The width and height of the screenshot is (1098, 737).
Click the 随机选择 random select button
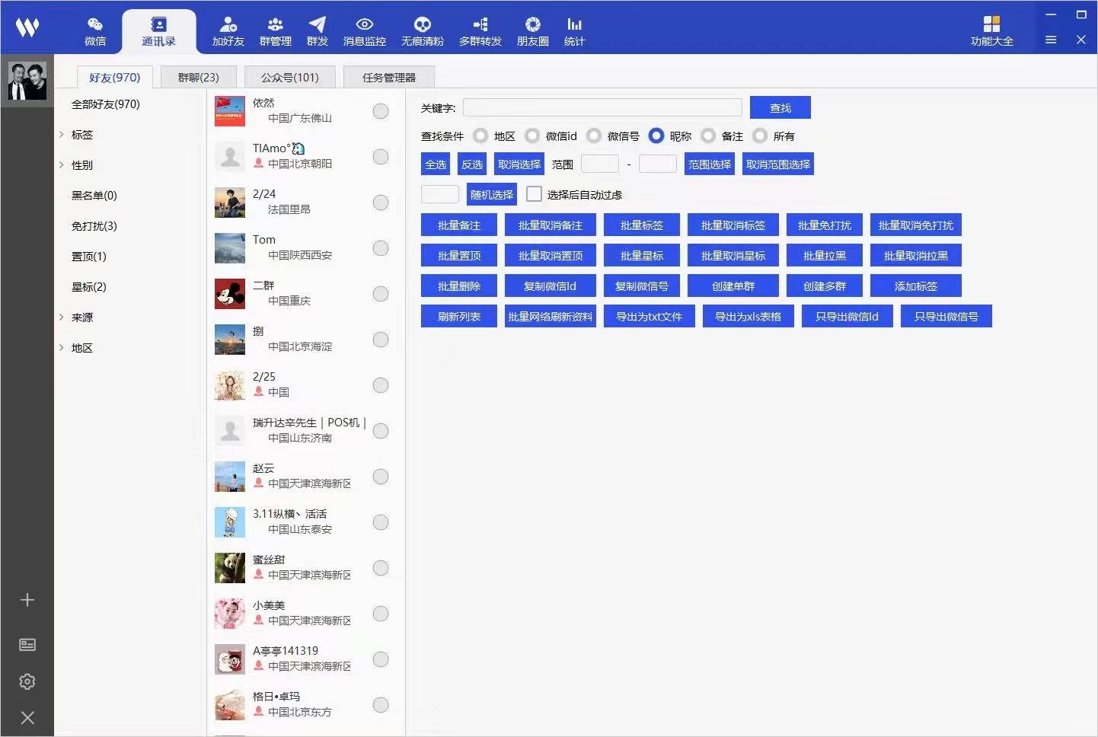click(492, 194)
